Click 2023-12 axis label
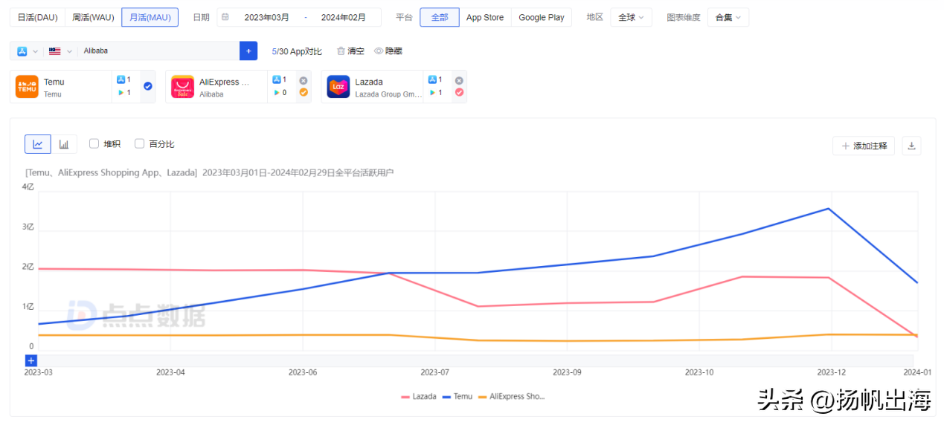Image resolution: width=944 pixels, height=425 pixels. (x=831, y=372)
